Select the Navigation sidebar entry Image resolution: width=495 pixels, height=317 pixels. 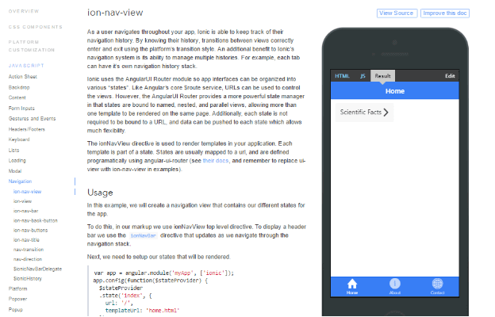20,181
